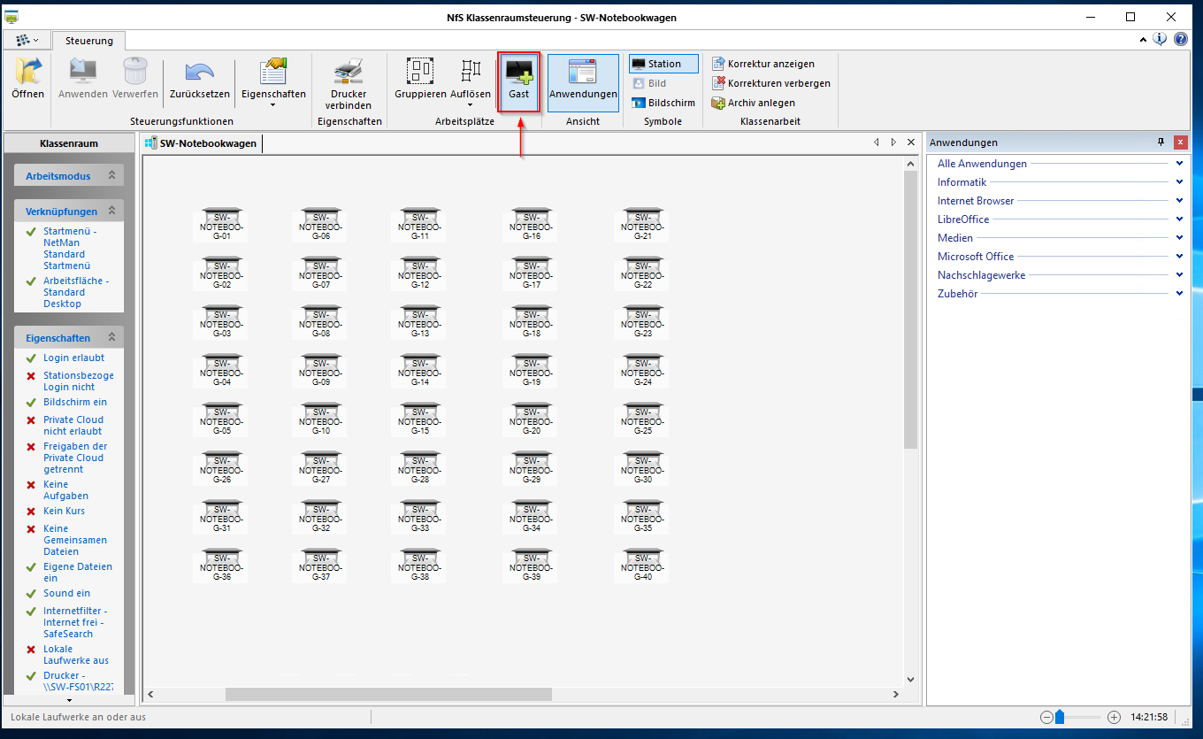Toggle Lokale Laufwerke aus property
The image size is (1203, 739).
[x=76, y=655]
